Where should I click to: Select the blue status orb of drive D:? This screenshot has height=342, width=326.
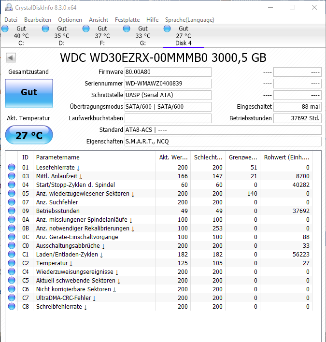point(45,28)
